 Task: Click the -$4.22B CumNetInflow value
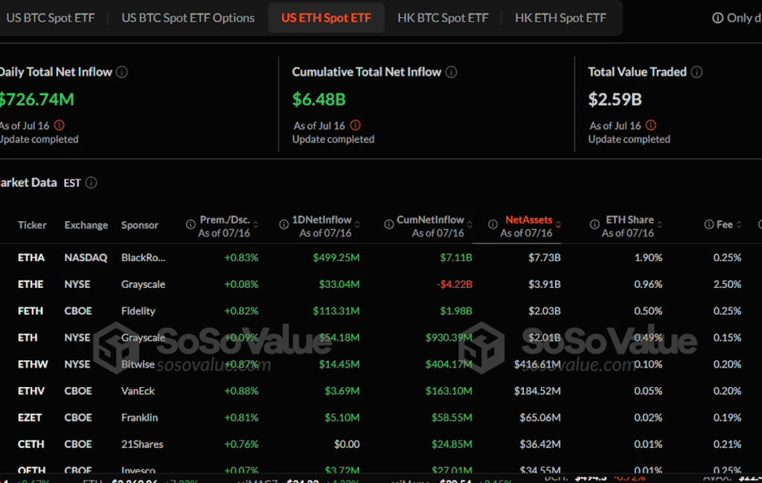pyautogui.click(x=455, y=284)
